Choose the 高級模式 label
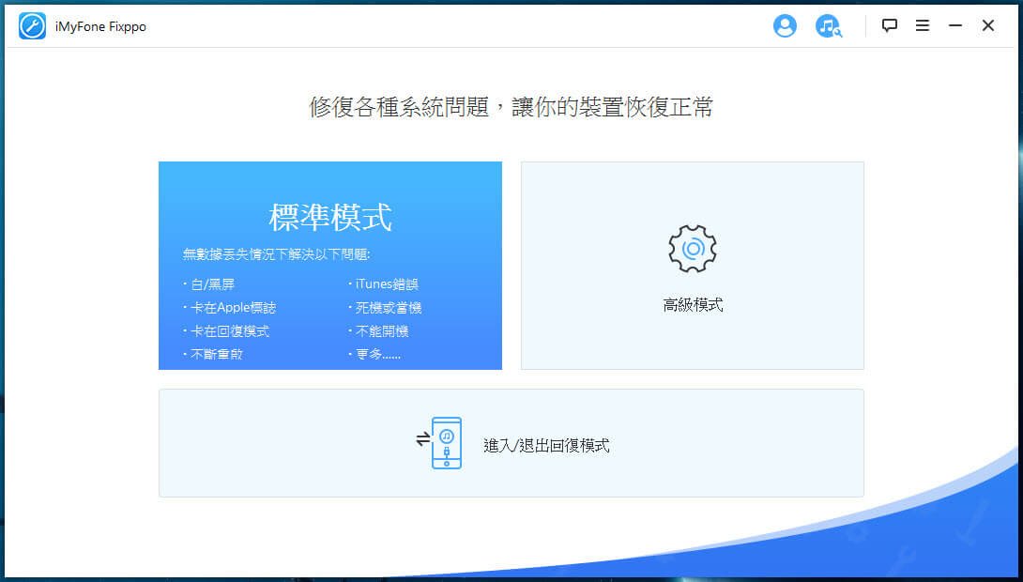Viewport: 1023px width, 582px height. pyautogui.click(x=693, y=305)
